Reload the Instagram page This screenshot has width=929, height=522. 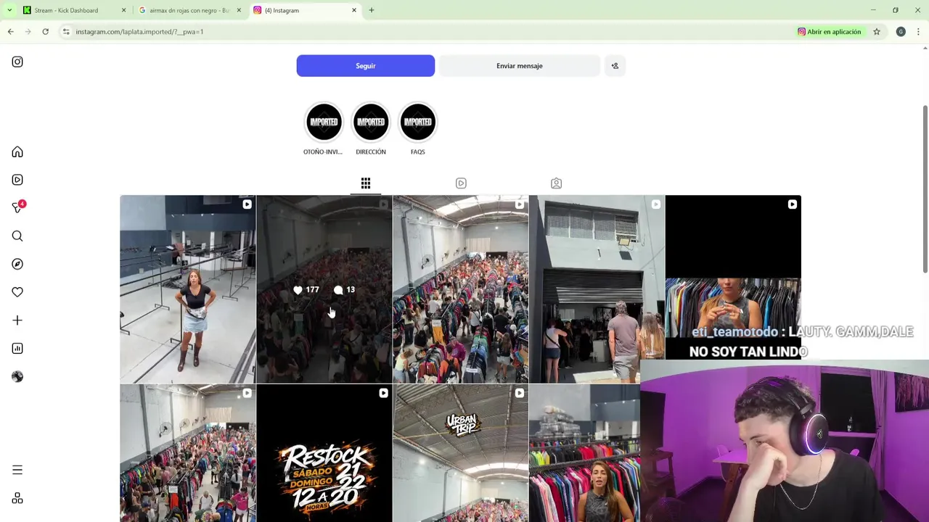(45, 32)
